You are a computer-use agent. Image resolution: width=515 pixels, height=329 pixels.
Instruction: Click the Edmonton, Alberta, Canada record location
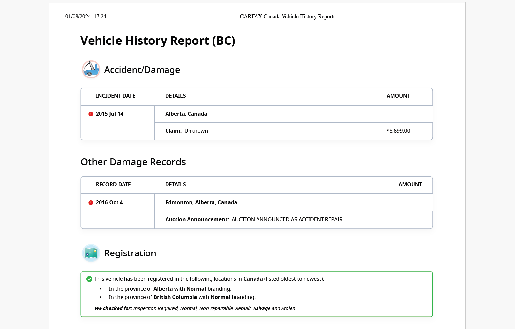point(201,202)
